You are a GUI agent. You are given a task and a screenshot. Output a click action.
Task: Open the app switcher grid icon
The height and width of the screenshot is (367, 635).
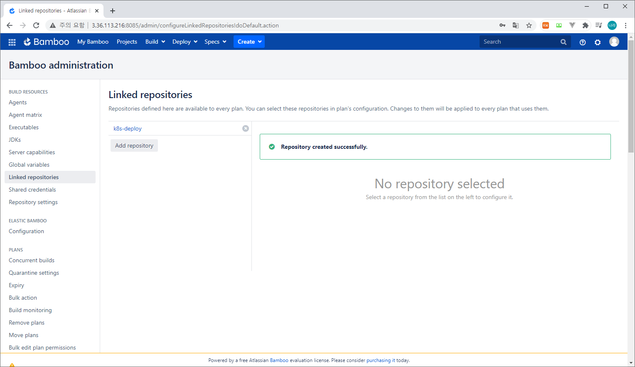pyautogui.click(x=12, y=42)
